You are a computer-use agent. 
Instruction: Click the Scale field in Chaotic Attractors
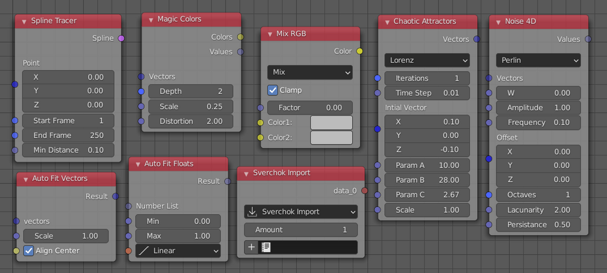coord(427,210)
